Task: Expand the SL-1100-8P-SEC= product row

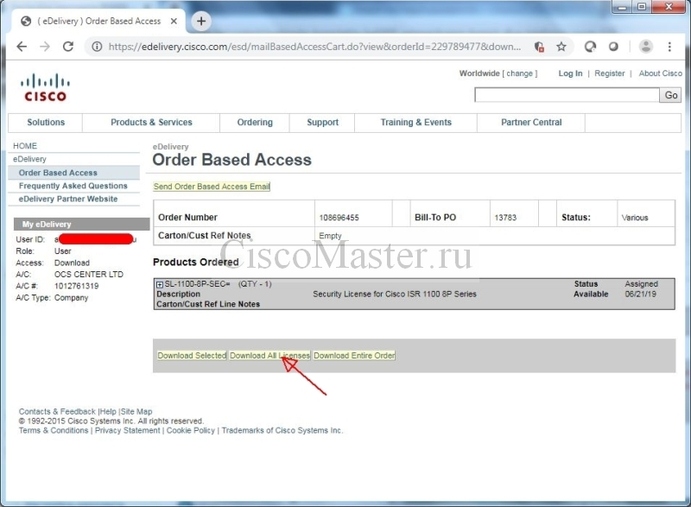Action: (x=160, y=284)
